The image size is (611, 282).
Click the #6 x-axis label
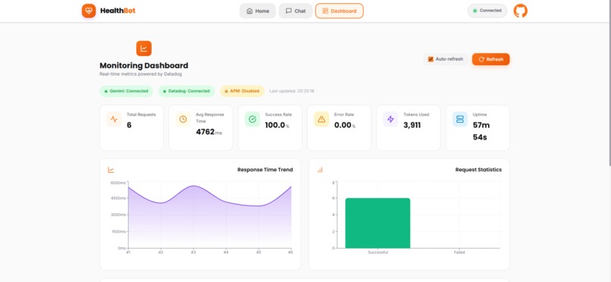tap(290, 252)
